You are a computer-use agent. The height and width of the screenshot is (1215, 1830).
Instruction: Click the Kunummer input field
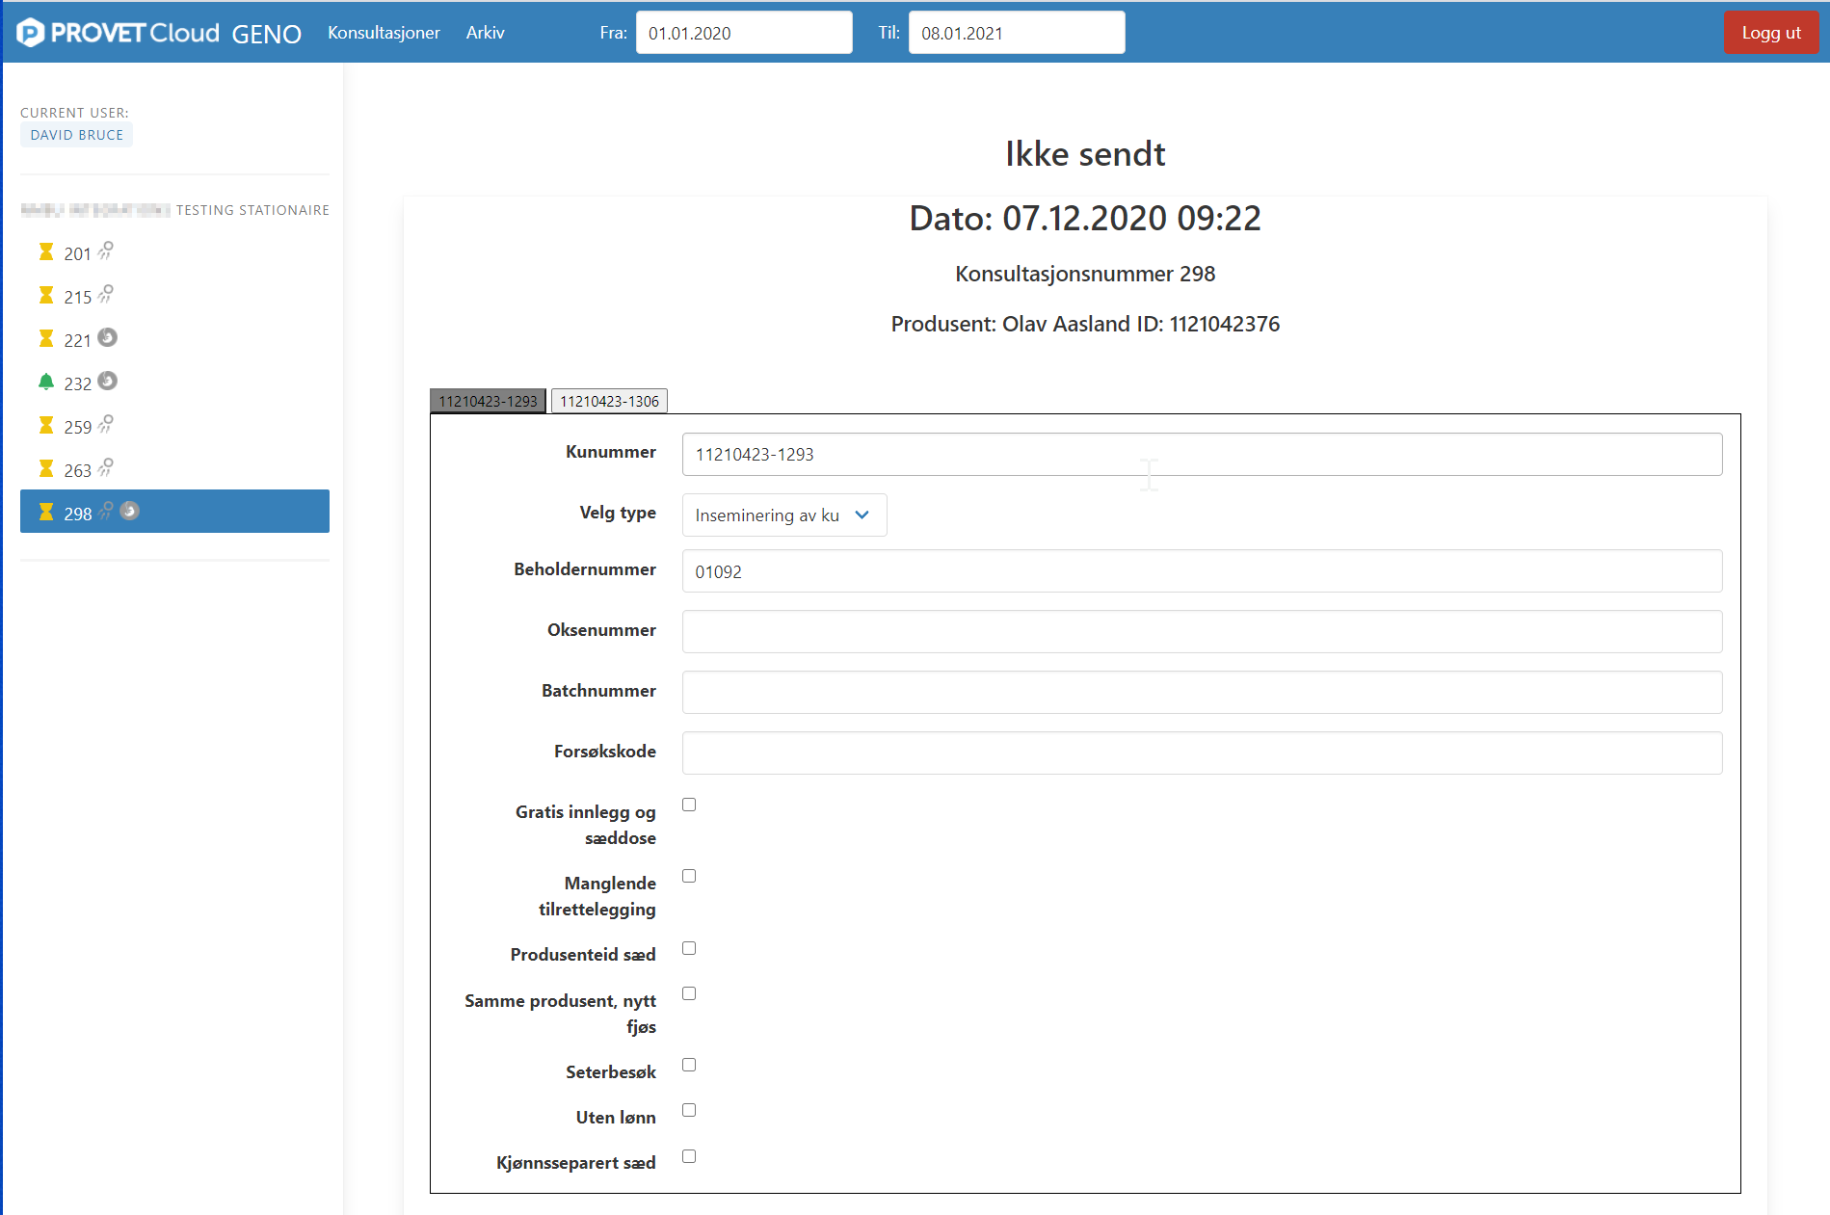(1202, 454)
